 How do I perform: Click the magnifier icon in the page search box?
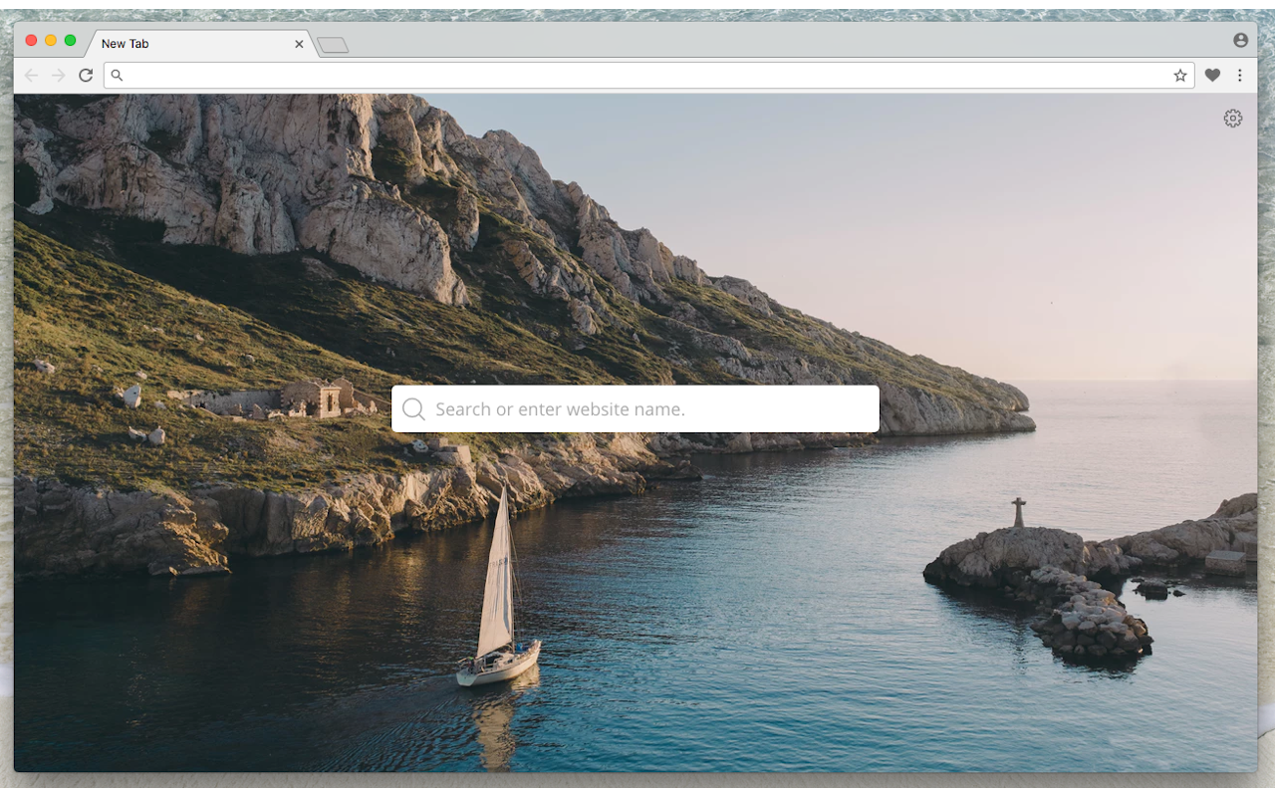pos(413,409)
